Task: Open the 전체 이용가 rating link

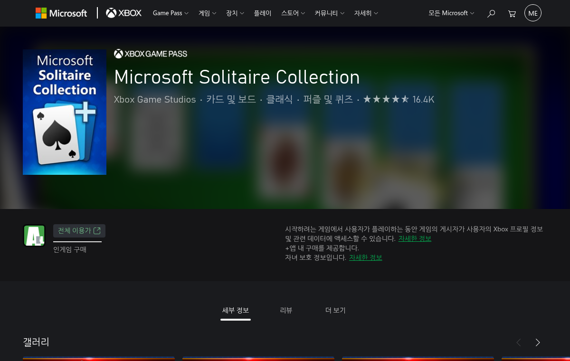Action: point(79,231)
